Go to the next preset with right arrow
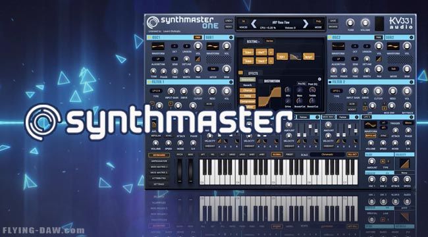 pyautogui.click(x=306, y=24)
